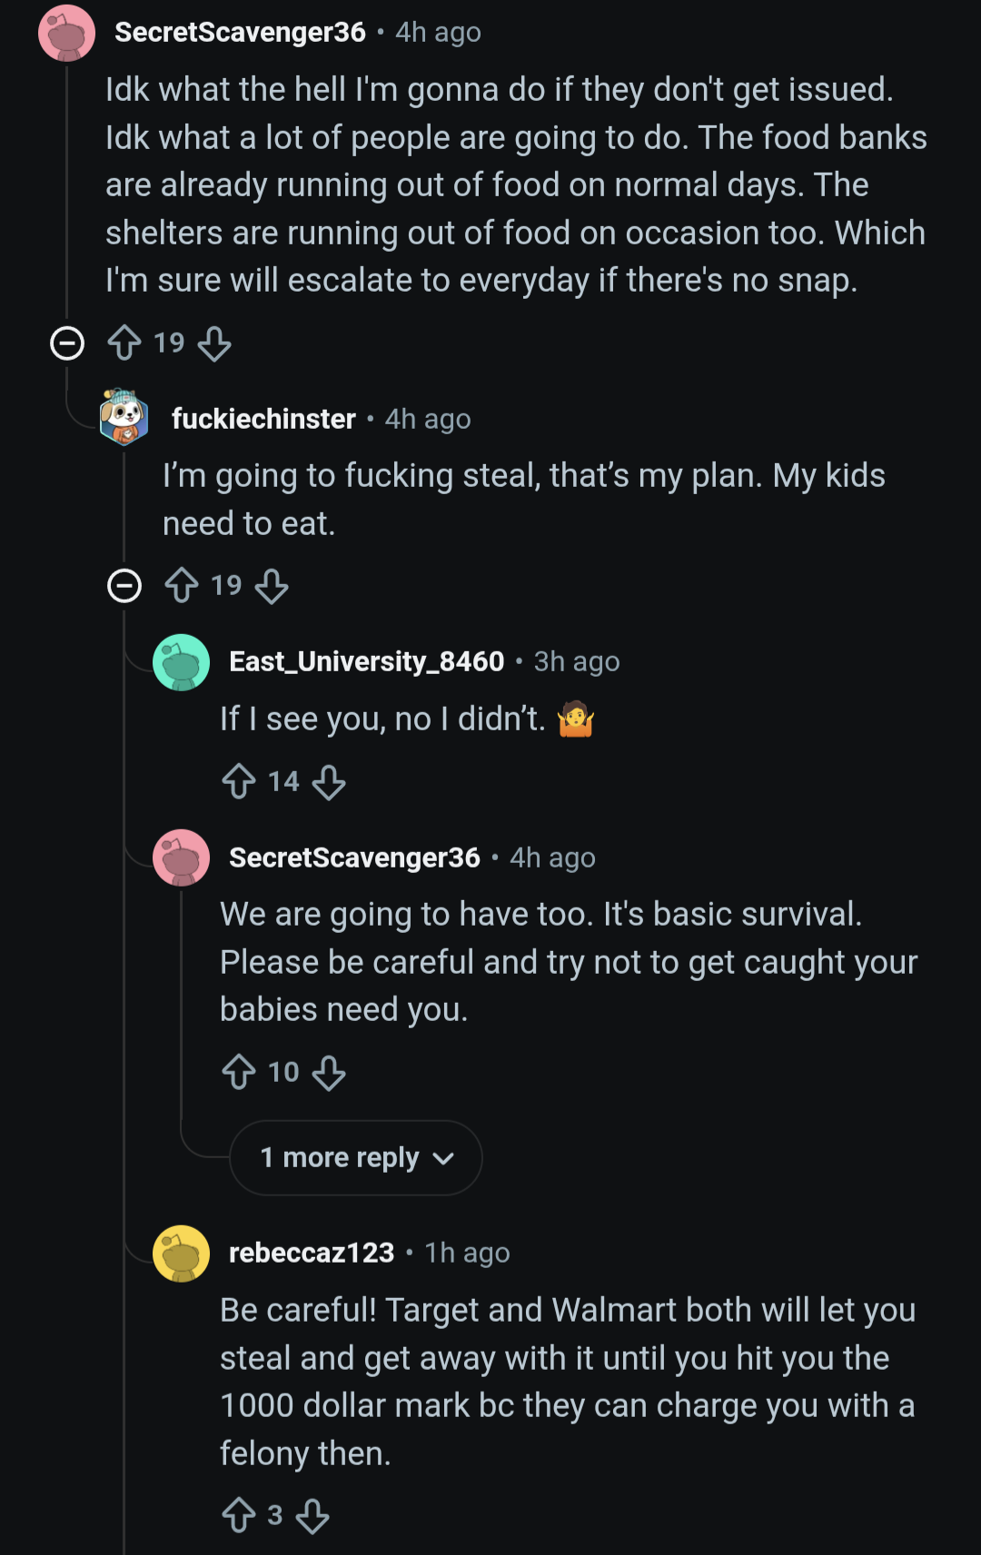Upvote SecretScavenger36's top comment about food banks

(x=124, y=343)
